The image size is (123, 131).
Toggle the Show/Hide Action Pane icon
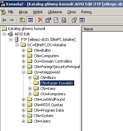tap(82, 20)
